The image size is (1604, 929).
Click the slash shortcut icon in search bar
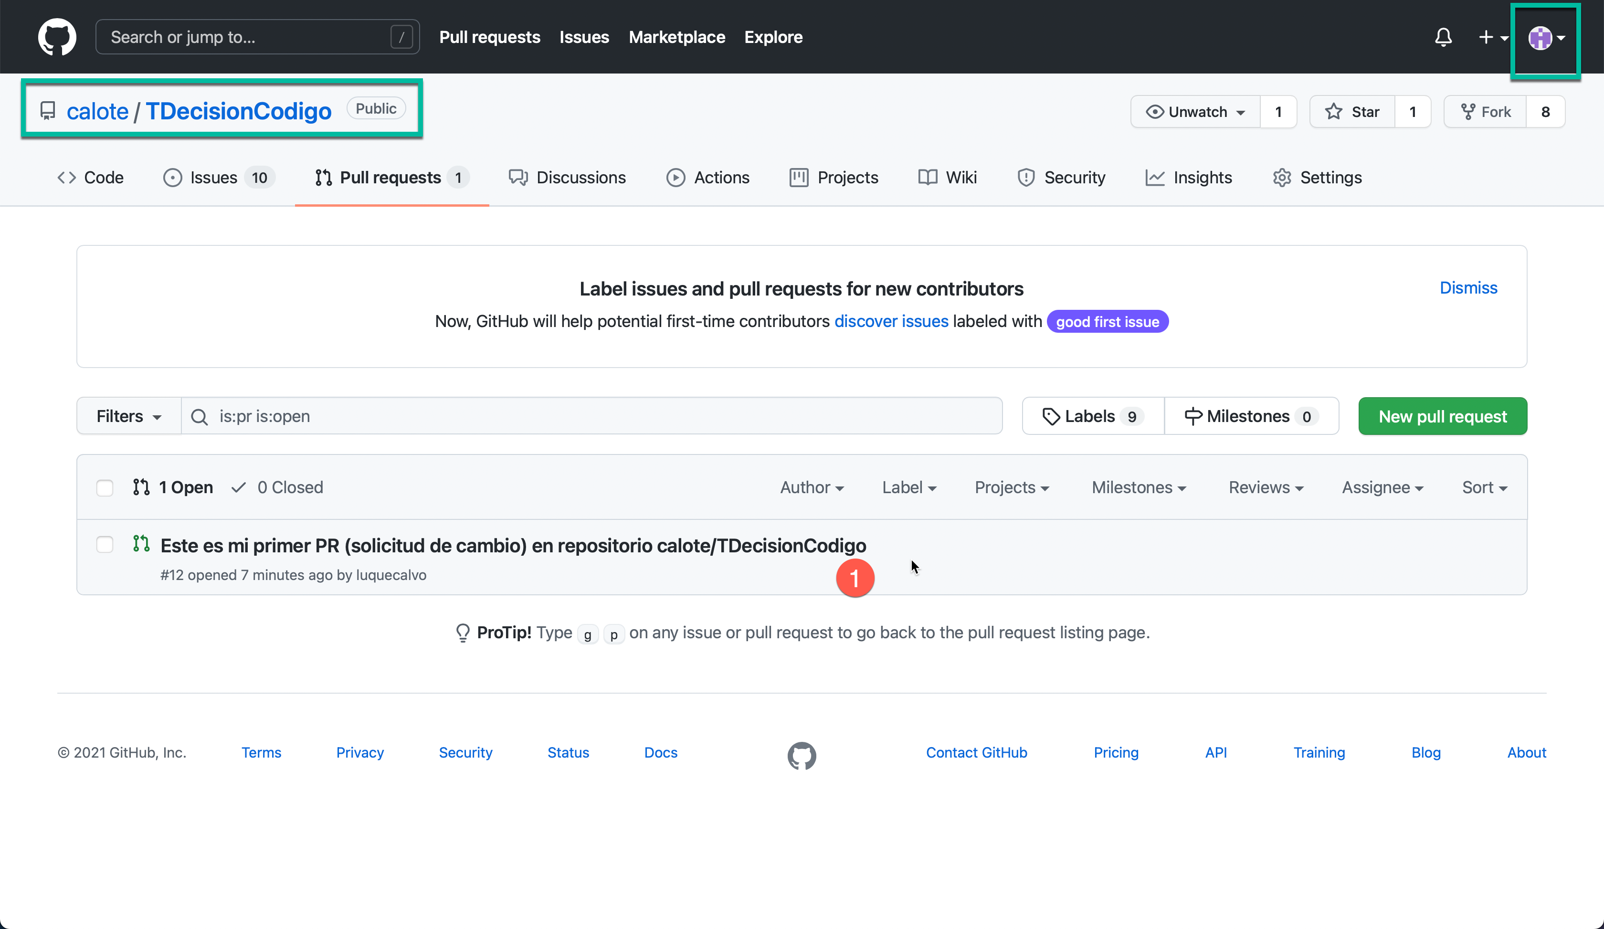coord(401,37)
